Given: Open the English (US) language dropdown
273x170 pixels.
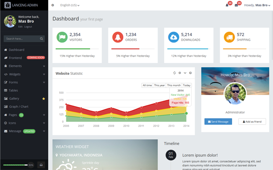Looking at the screenshot, I should coord(70,5).
